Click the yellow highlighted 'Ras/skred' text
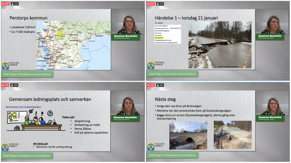 159,38
